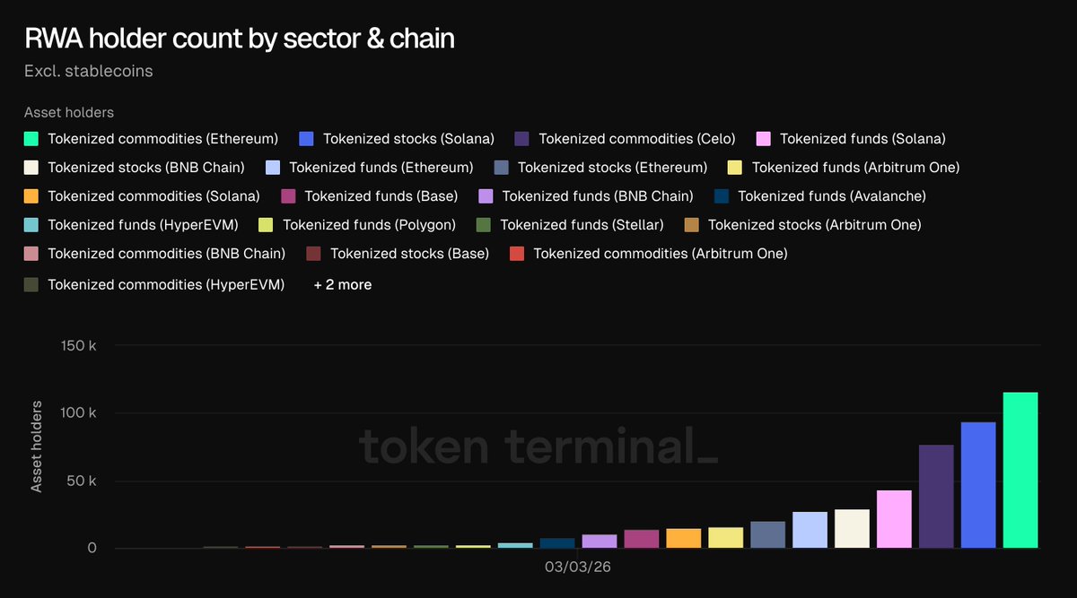Click Tokenized funds (Stellar) legend swatch
Image resolution: width=1077 pixels, height=598 pixels.
point(484,225)
